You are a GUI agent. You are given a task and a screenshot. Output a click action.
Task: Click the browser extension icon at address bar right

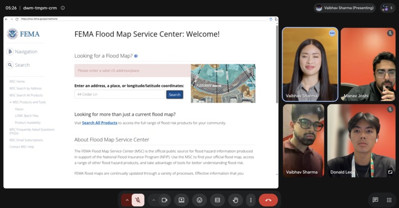271,19
